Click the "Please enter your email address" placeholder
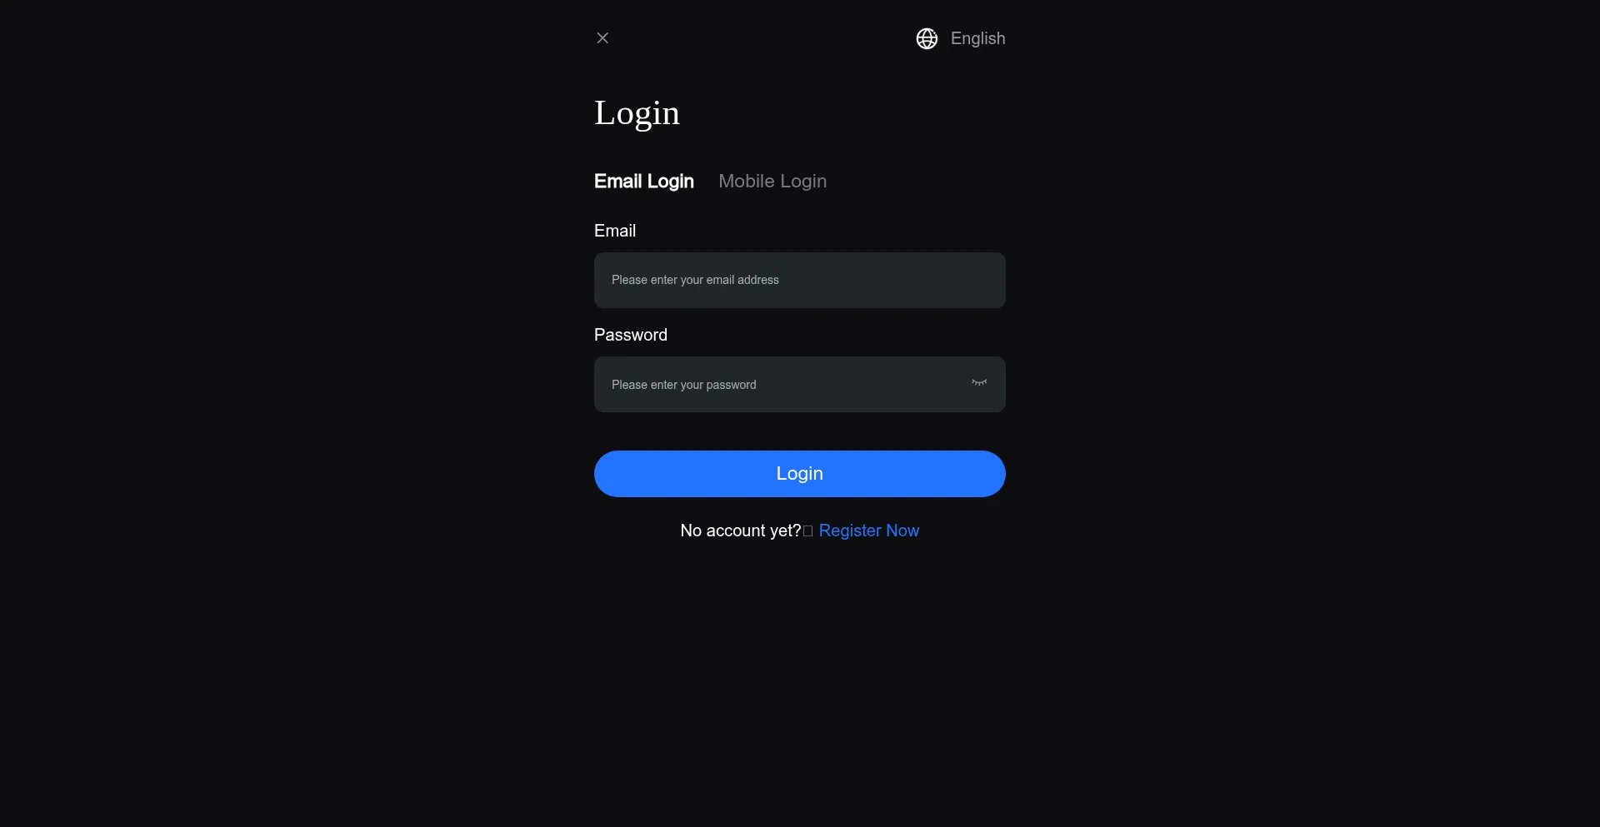Image resolution: width=1600 pixels, height=827 pixels. click(x=695, y=280)
